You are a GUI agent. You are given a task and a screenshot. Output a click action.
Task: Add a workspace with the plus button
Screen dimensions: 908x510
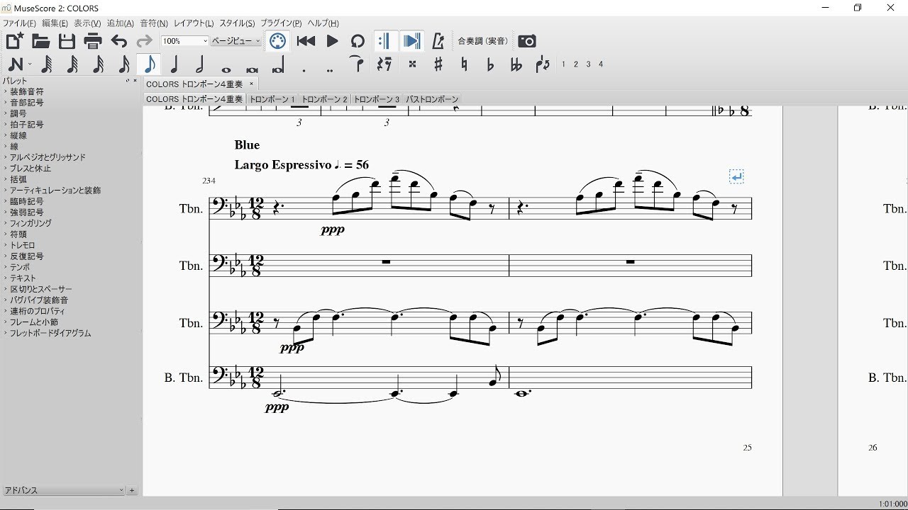click(132, 490)
